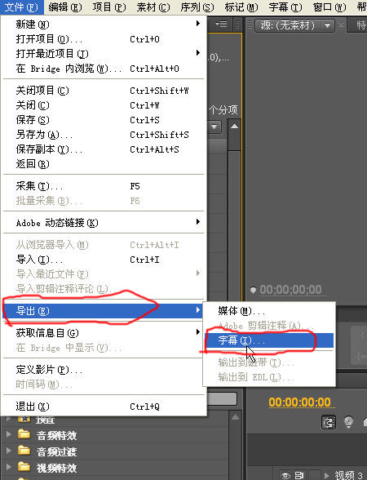Choose 定义影片(P)... menu entry
367x480 pixels.
pyautogui.click(x=104, y=370)
